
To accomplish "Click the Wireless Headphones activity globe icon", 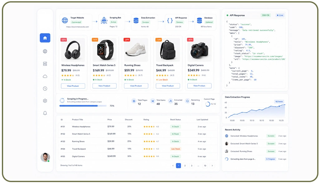I will 226,136.
